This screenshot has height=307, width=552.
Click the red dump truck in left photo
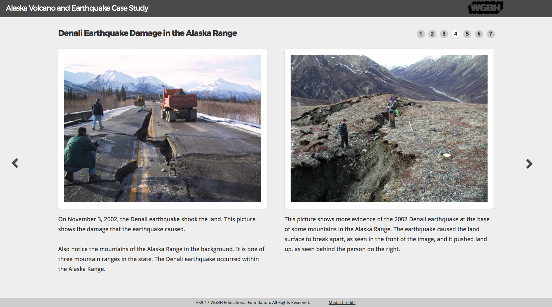[179, 105]
